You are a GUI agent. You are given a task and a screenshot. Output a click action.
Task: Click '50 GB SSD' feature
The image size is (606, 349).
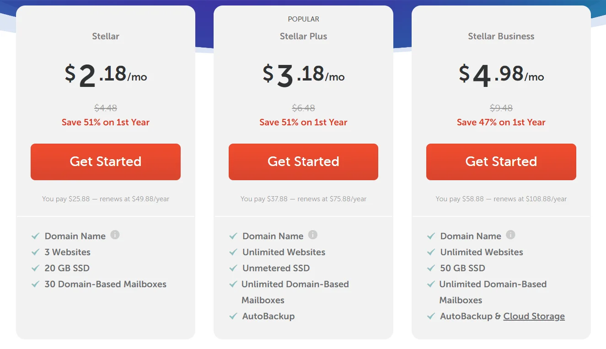463,268
